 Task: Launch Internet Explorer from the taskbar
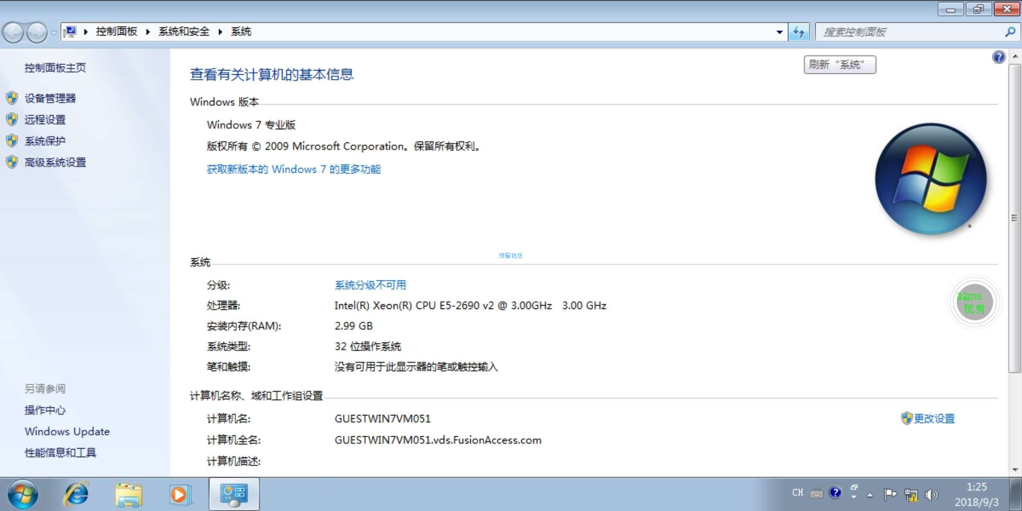[76, 494]
